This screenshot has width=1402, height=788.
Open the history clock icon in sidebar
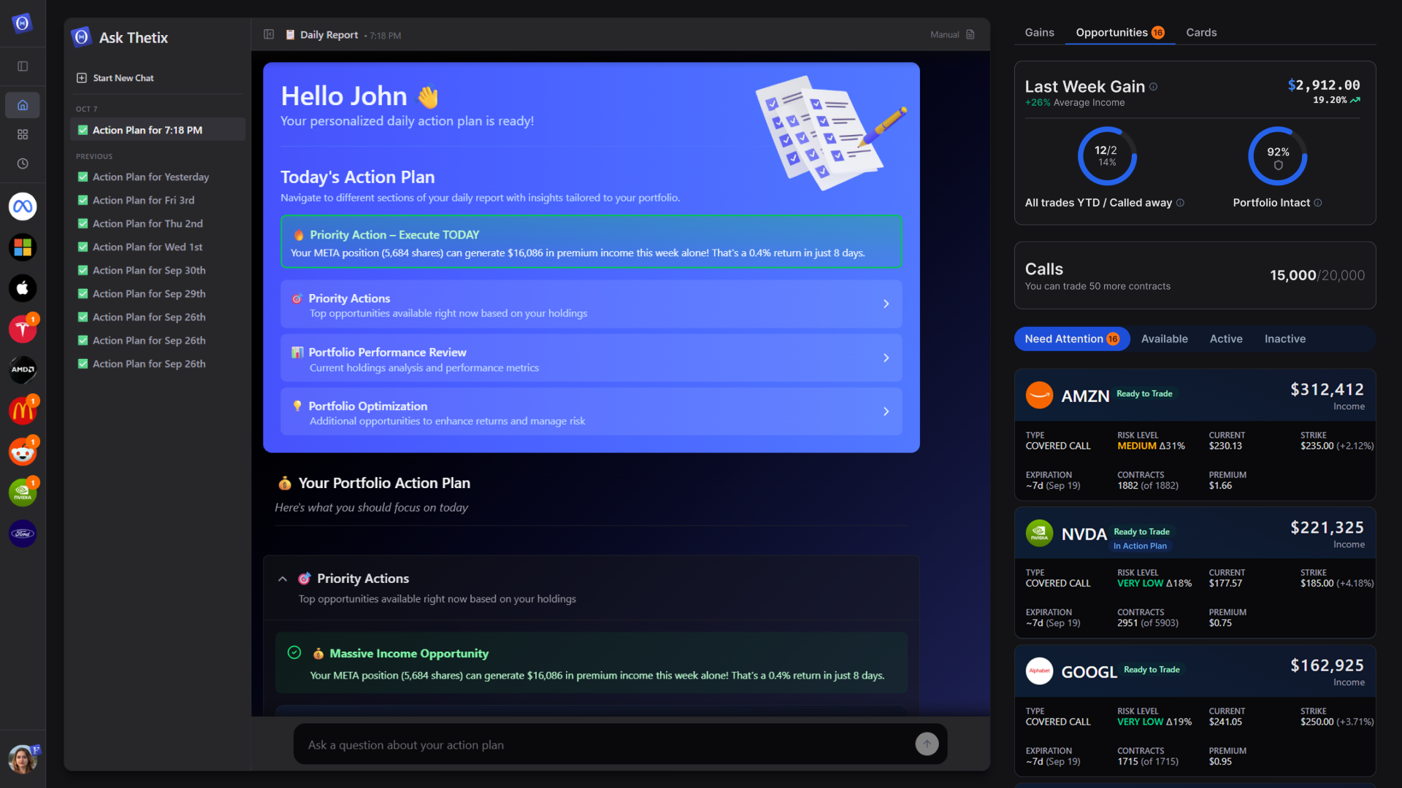coord(23,163)
